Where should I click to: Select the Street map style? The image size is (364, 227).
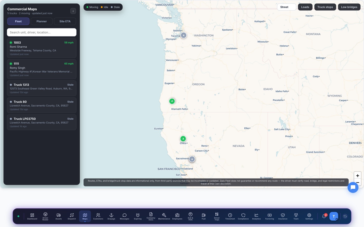[286, 7]
